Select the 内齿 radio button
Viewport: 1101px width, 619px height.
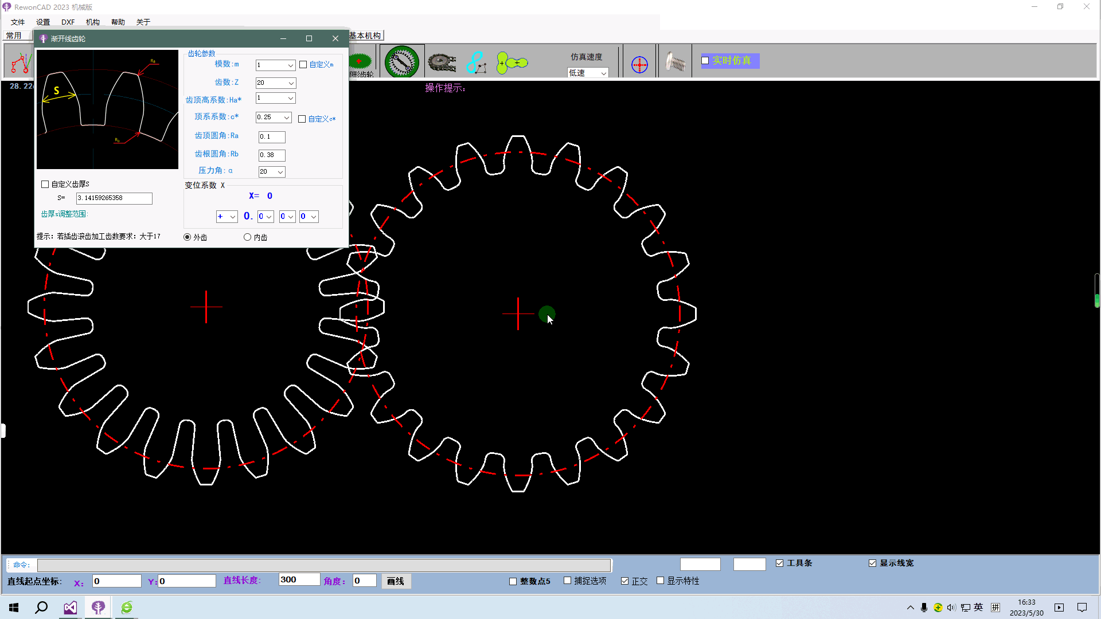click(x=248, y=237)
